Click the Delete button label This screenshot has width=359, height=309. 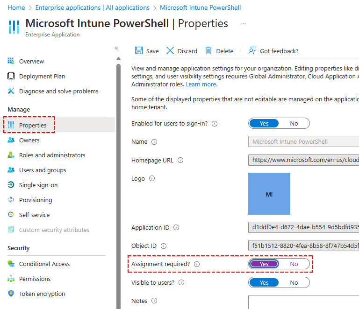click(x=225, y=51)
